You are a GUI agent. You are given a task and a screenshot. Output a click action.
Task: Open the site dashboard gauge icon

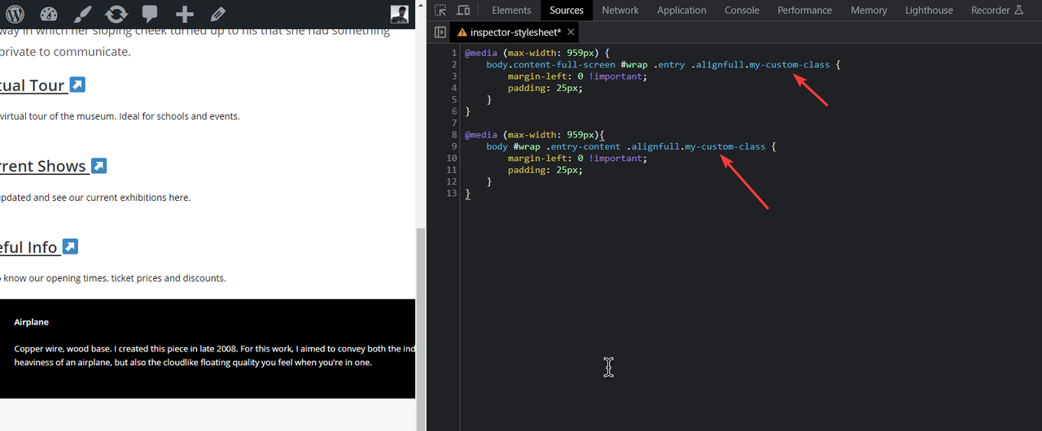point(49,14)
